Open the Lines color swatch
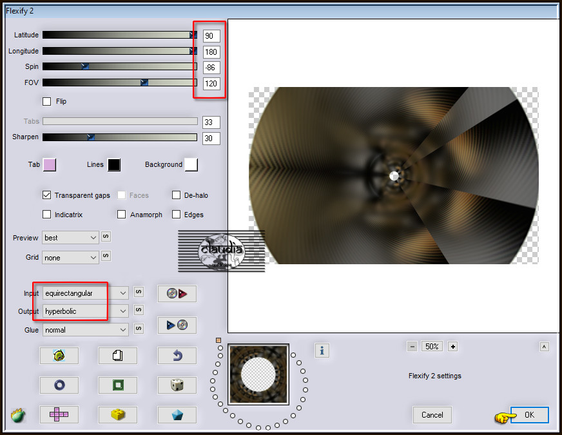The height and width of the screenshot is (435, 562). 114,165
